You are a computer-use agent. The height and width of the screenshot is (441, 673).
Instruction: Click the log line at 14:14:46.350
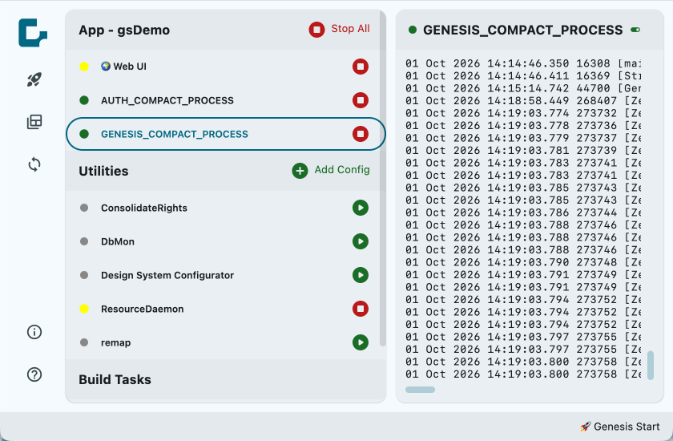pyautogui.click(x=522, y=63)
